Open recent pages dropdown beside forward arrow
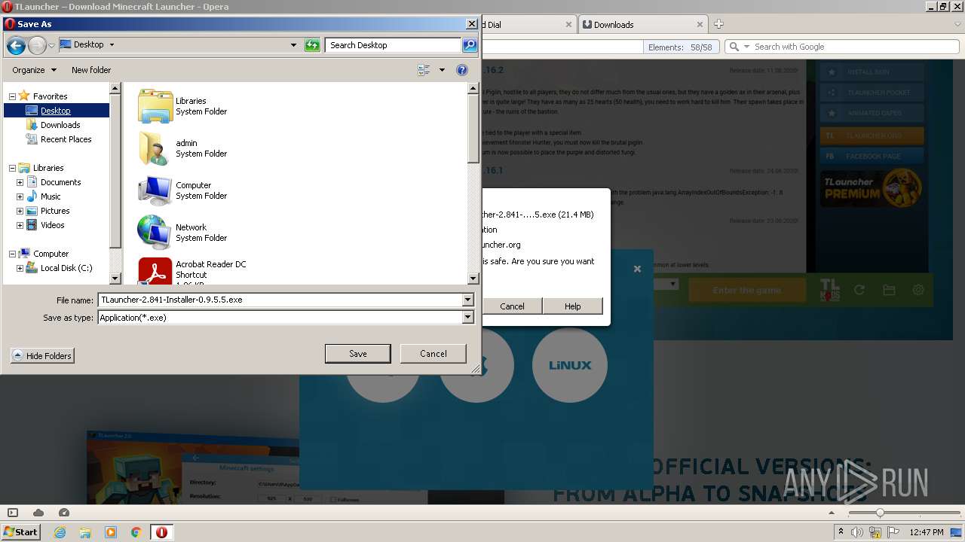This screenshot has width=965, height=542. pyautogui.click(x=51, y=46)
